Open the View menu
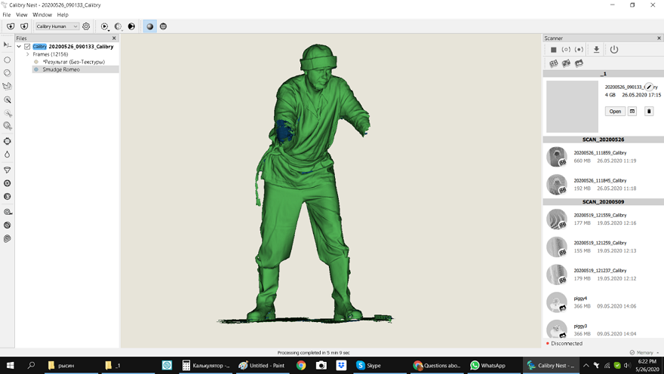The width and height of the screenshot is (664, 374). (22, 14)
